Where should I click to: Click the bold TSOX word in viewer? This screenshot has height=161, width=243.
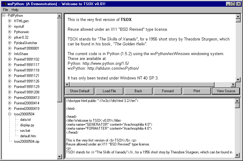pyautogui.click(x=126, y=19)
